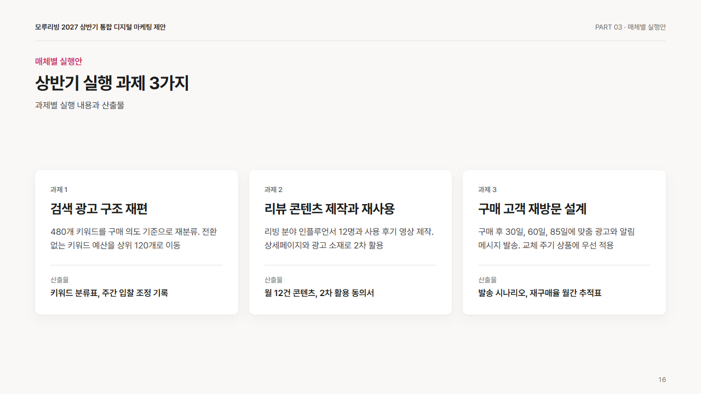Screen dimensions: 701x394
Task: Click the '산출물' label in the 과제 3 card
Action: [487, 280]
